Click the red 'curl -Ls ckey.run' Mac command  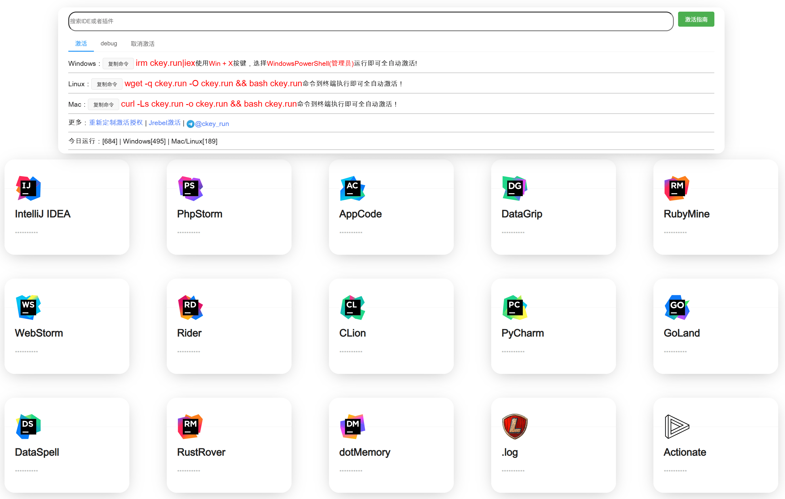[209, 104]
